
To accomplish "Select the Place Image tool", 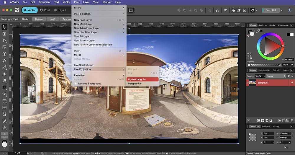I will 4,107.
